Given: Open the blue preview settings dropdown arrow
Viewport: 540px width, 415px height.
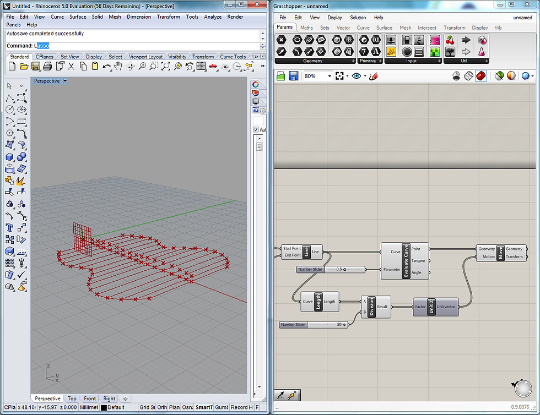Looking at the screenshot, I should pyautogui.click(x=532, y=76).
